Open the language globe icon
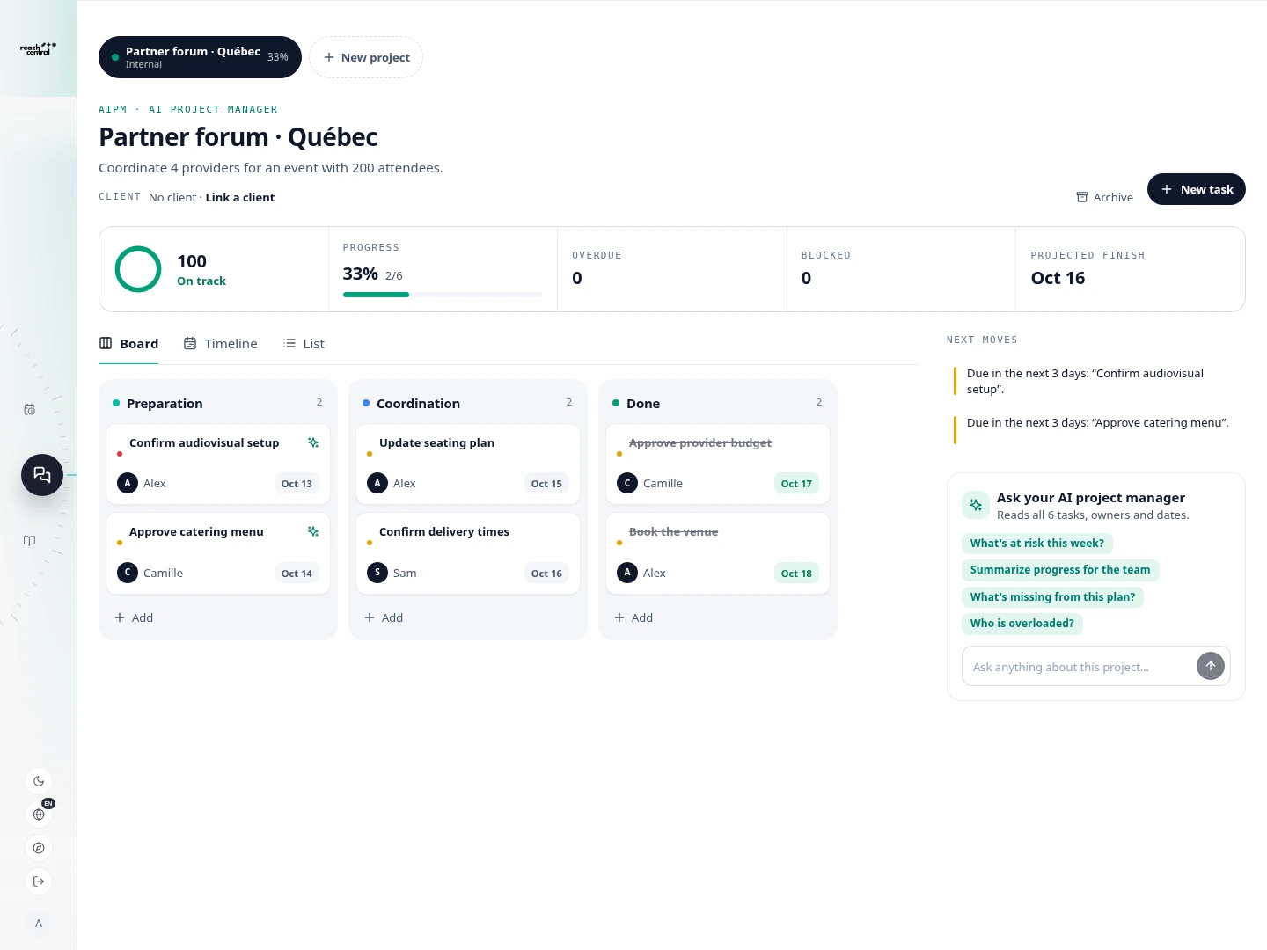Screen dimensions: 1267x950 click(x=39, y=815)
